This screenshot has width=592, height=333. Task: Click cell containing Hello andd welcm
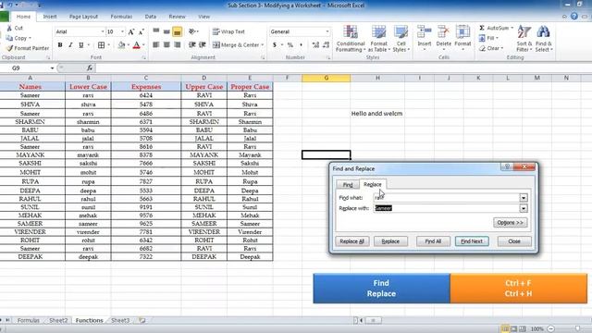[376, 113]
